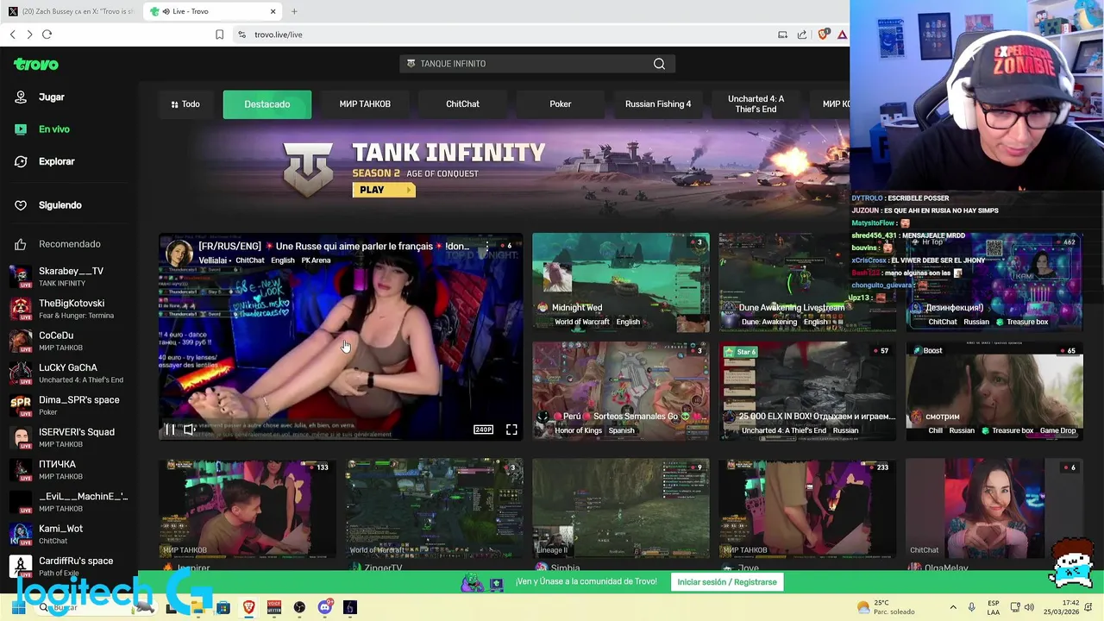
Task: Select the Todo category tab
Action: point(185,104)
